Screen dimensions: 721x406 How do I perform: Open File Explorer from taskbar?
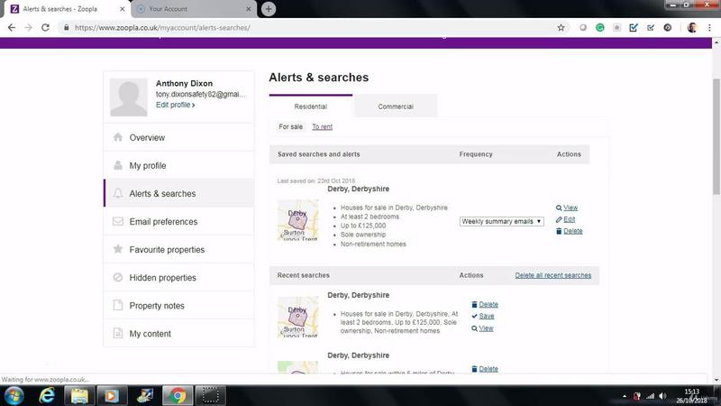pyautogui.click(x=79, y=395)
